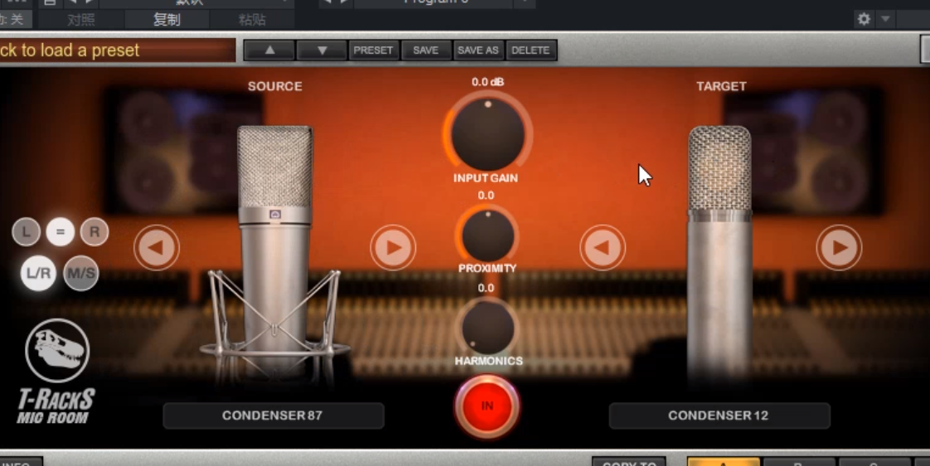The width and height of the screenshot is (930, 466).
Task: Toggle the red IN bypass button
Action: point(487,406)
